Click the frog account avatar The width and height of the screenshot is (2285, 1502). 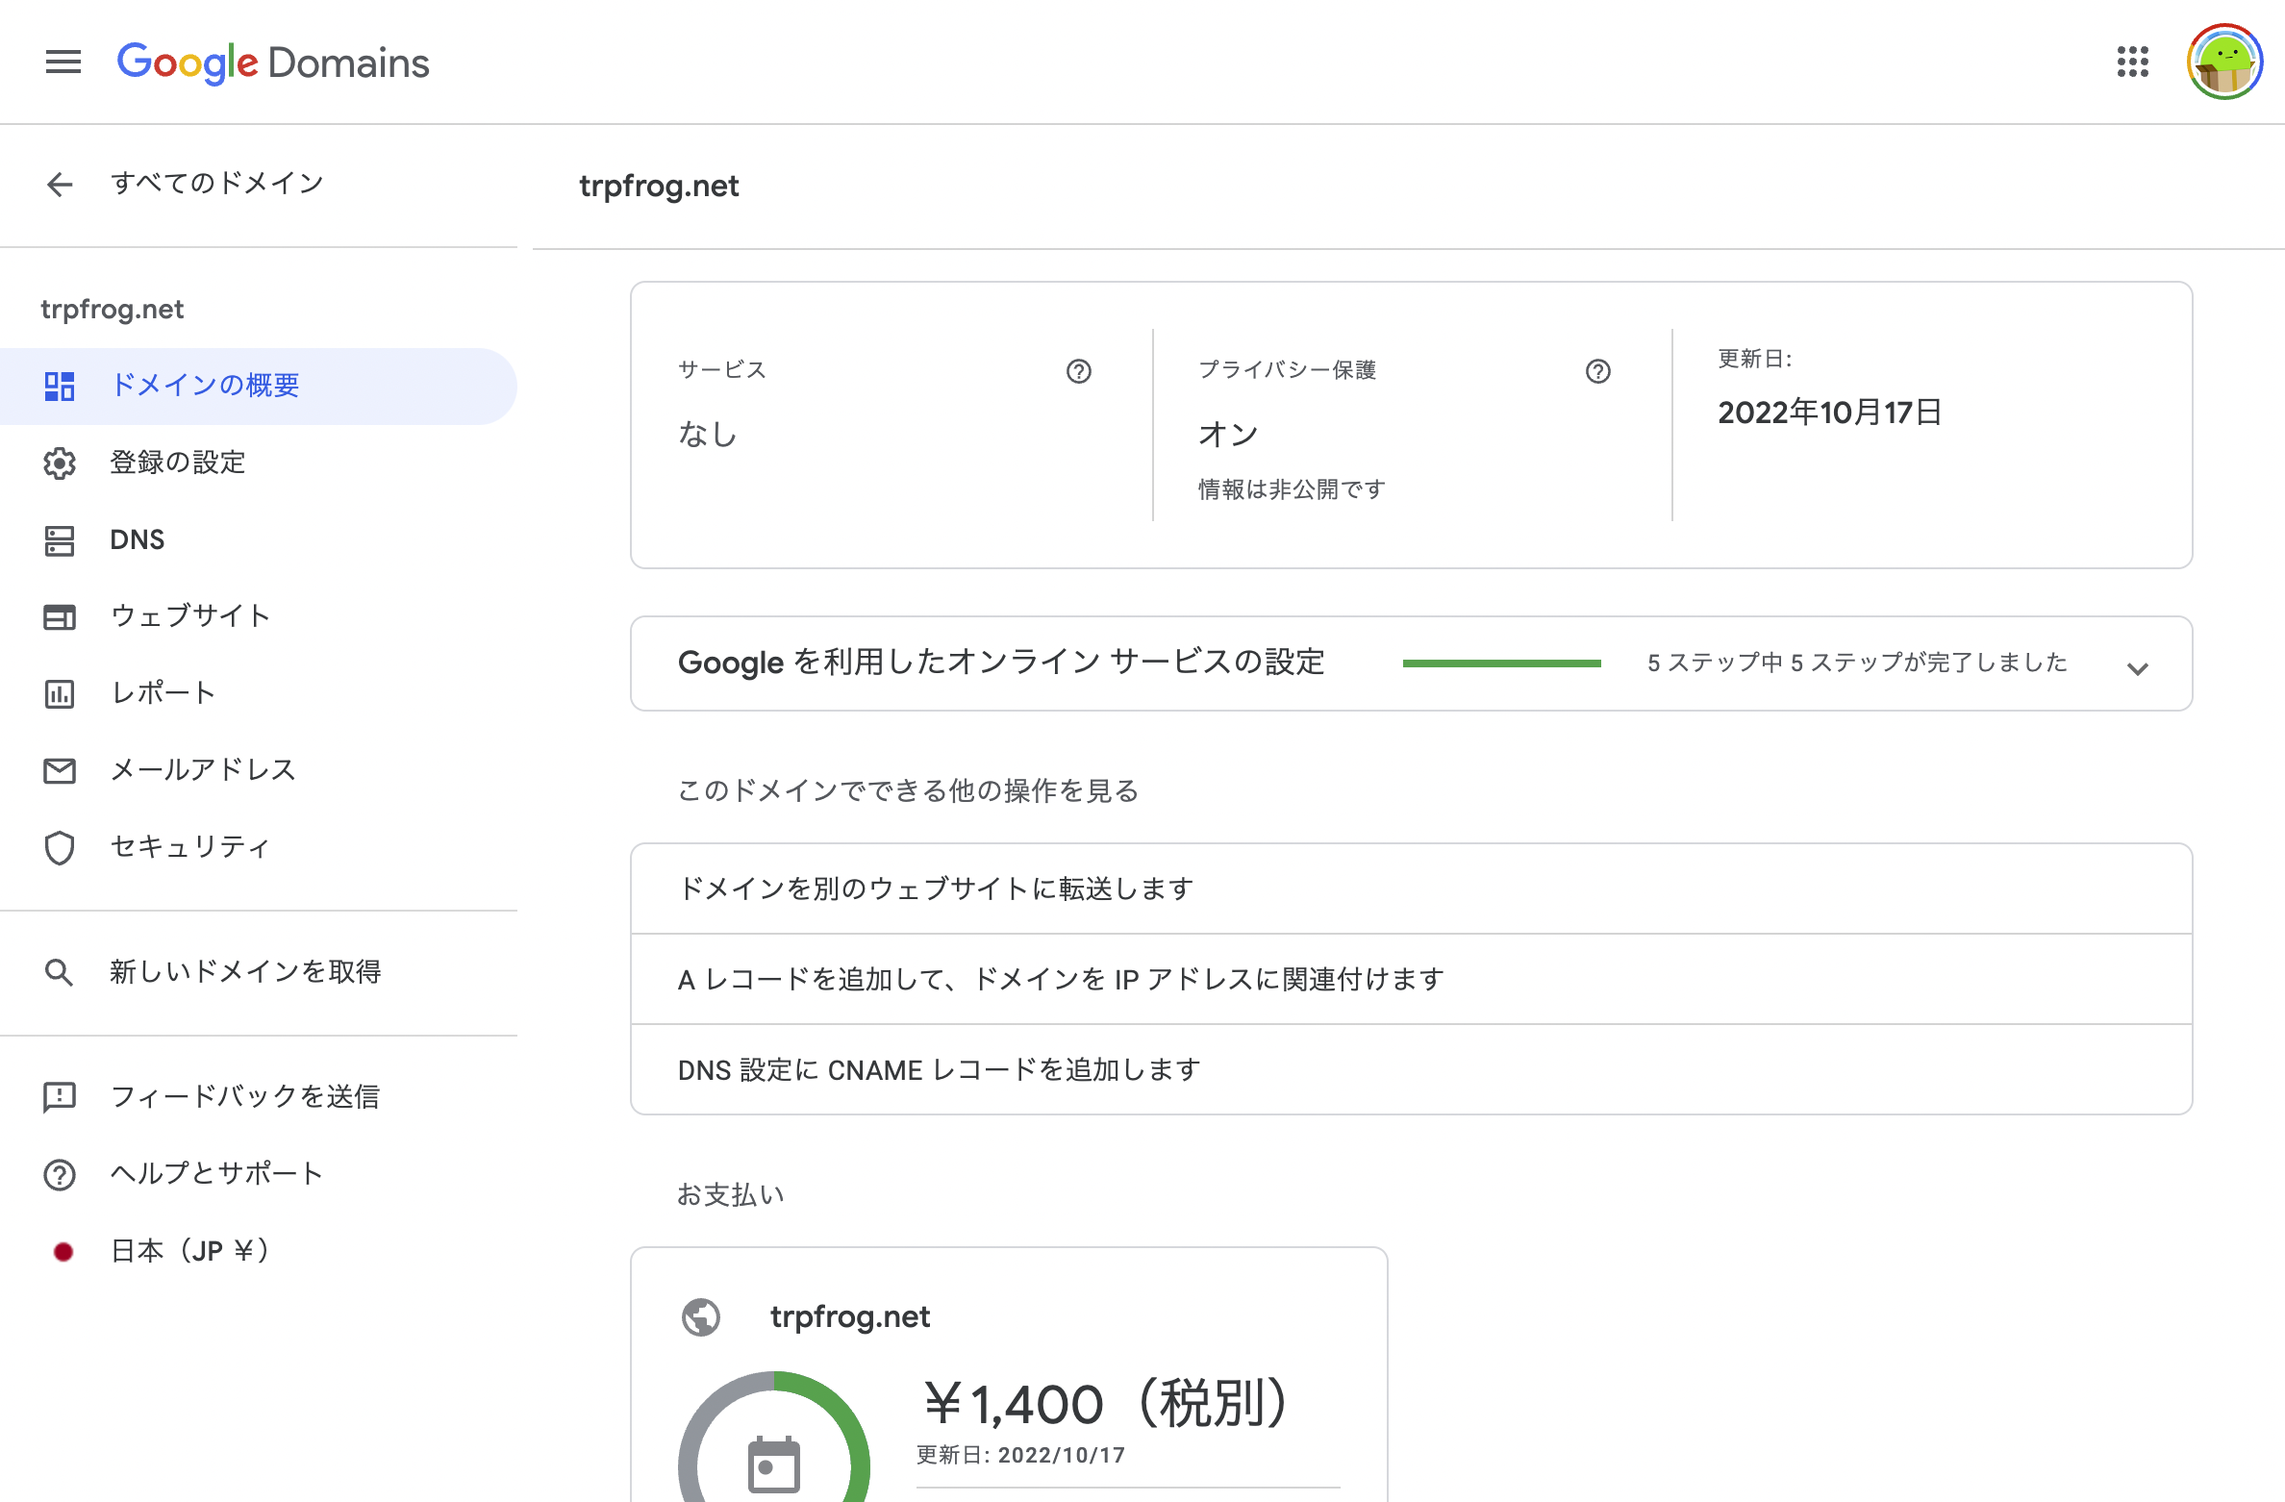(x=2224, y=63)
